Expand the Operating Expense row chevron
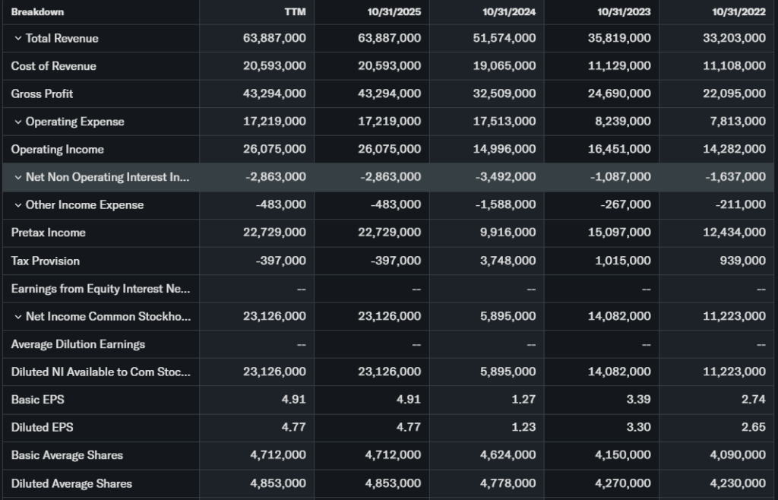This screenshot has height=500, width=778. click(x=17, y=122)
